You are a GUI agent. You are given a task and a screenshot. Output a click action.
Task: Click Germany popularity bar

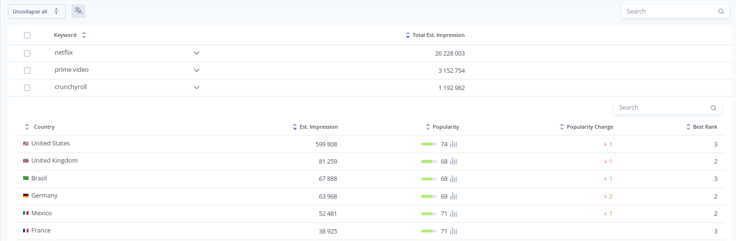(x=429, y=196)
